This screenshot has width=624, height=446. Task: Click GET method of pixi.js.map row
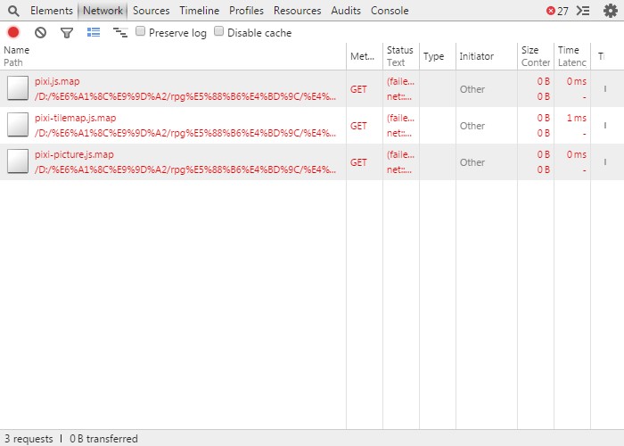pos(358,89)
